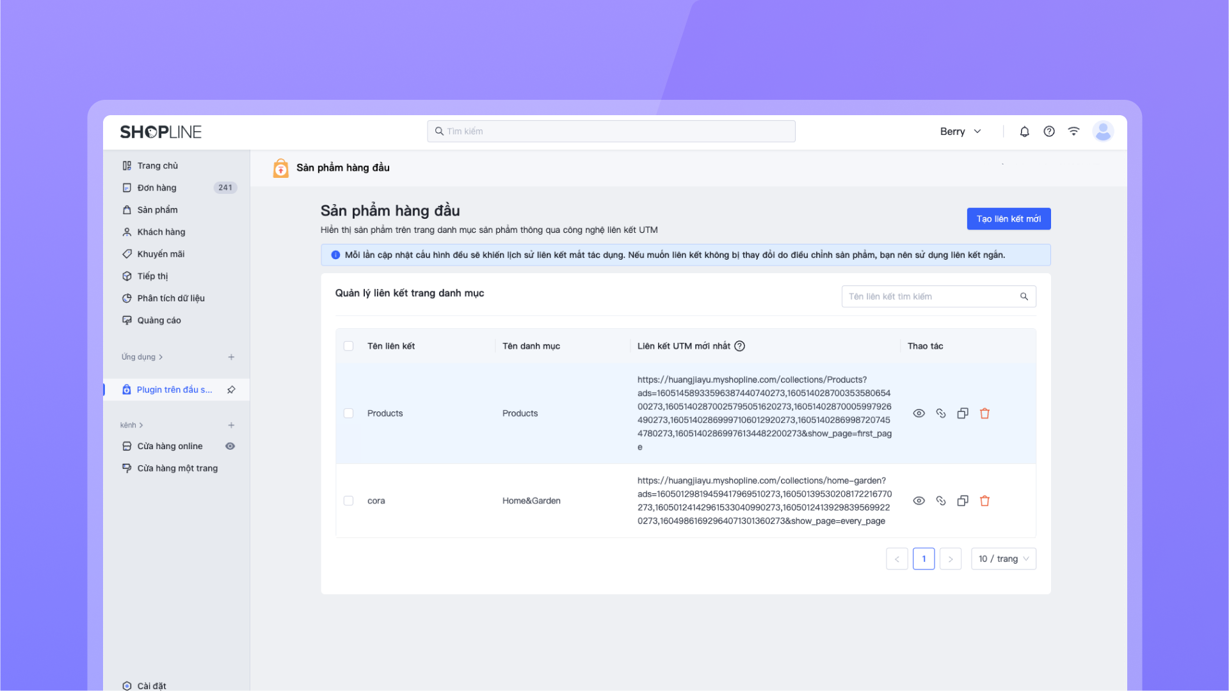Click page 1 pagination button
Viewport: 1229px width, 691px height.
pyautogui.click(x=923, y=559)
